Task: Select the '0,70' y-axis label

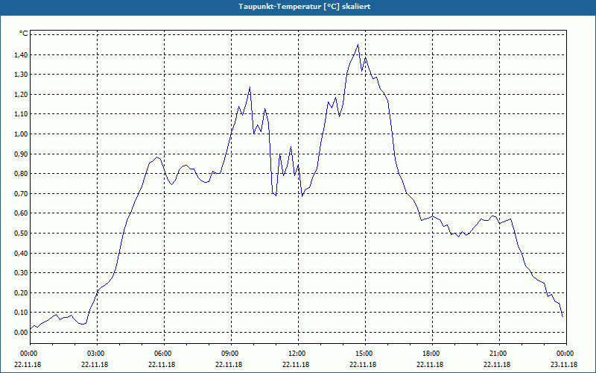Action: pyautogui.click(x=22, y=194)
